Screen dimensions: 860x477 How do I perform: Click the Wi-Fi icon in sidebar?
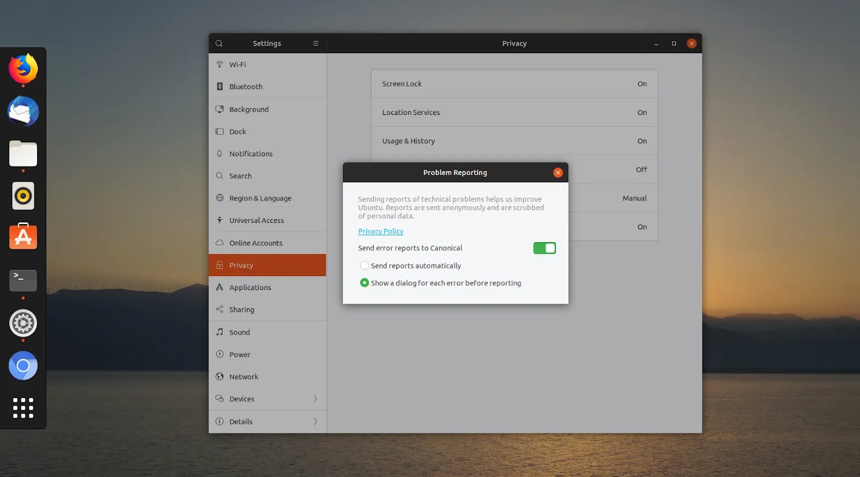219,64
